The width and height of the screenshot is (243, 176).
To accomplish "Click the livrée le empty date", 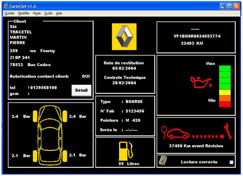I will pyautogui.click(x=131, y=130).
